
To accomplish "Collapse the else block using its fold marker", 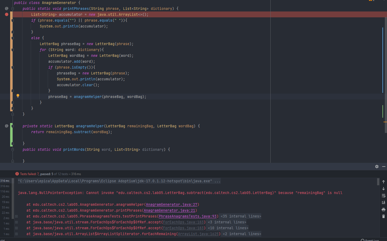I will point(13,38).
